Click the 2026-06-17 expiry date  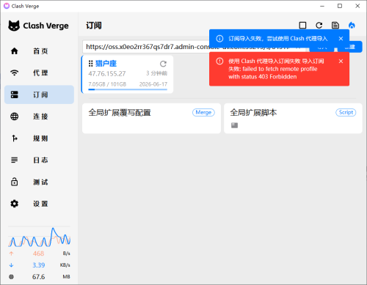coord(153,84)
